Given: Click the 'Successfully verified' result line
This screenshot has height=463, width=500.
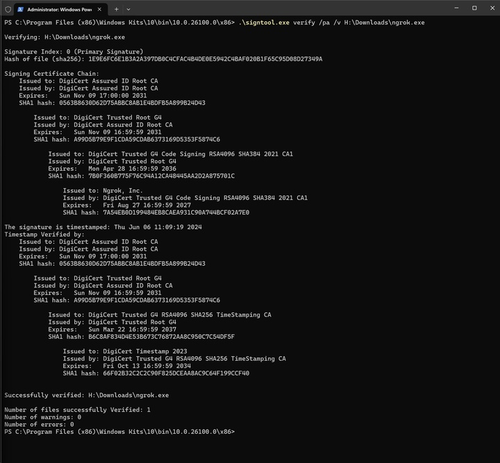Looking at the screenshot, I should 87,395.
